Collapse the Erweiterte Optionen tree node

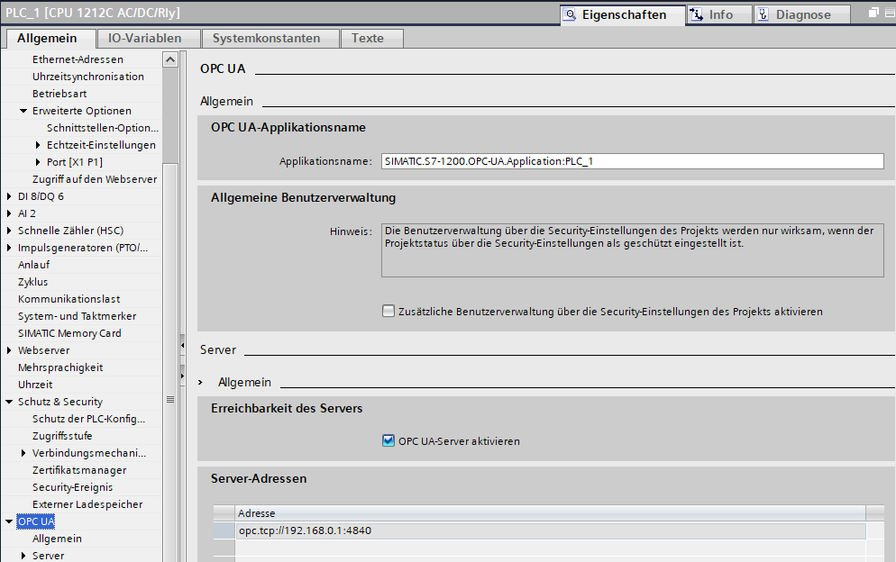23,111
